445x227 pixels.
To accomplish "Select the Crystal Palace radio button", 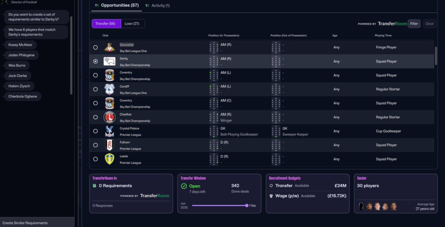I will (x=95, y=131).
